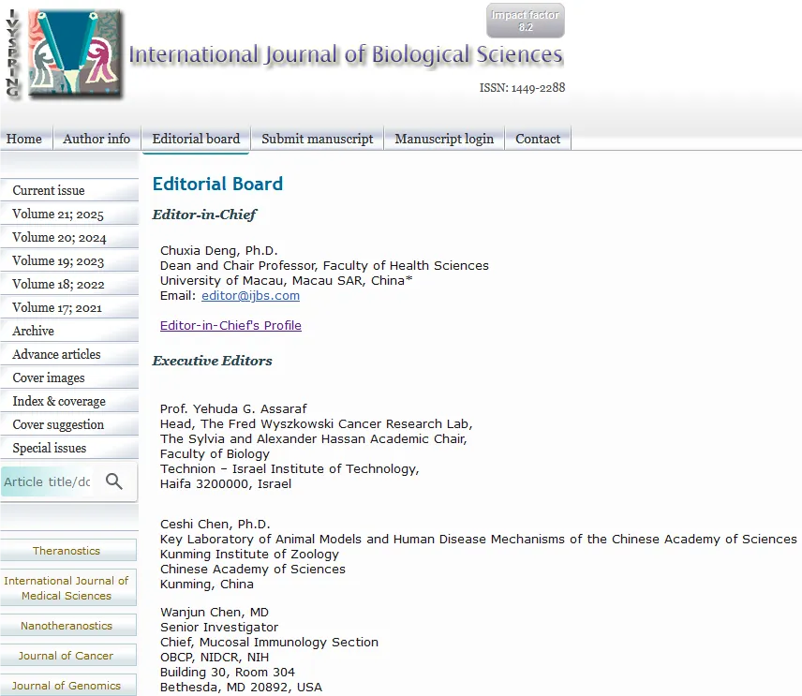Click the Senior Investigator line
This screenshot has width=802, height=696.
219,627
